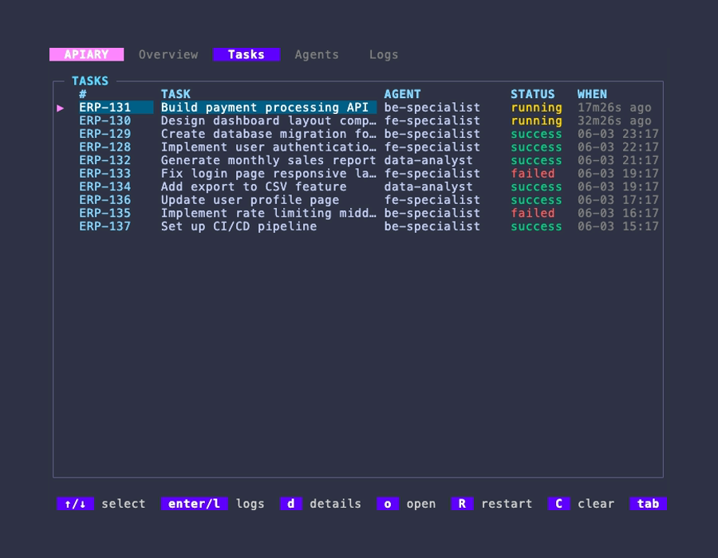The width and height of the screenshot is (718, 558).
Task: Click be-specialist agent on ERP-131 row
Action: click(432, 108)
